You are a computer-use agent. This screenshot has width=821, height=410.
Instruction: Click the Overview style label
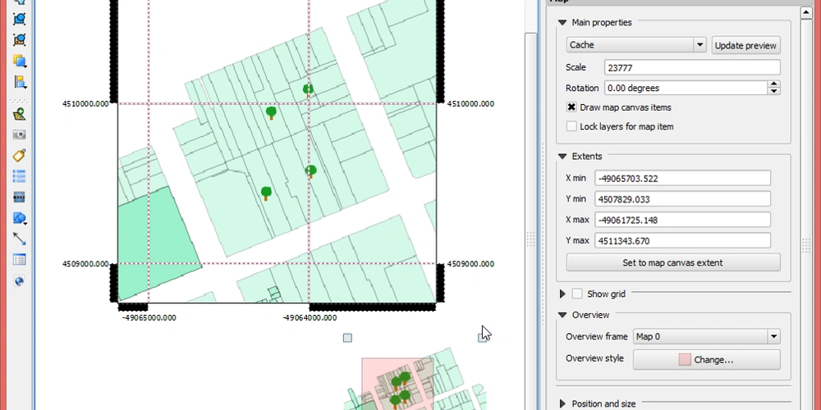coord(594,359)
